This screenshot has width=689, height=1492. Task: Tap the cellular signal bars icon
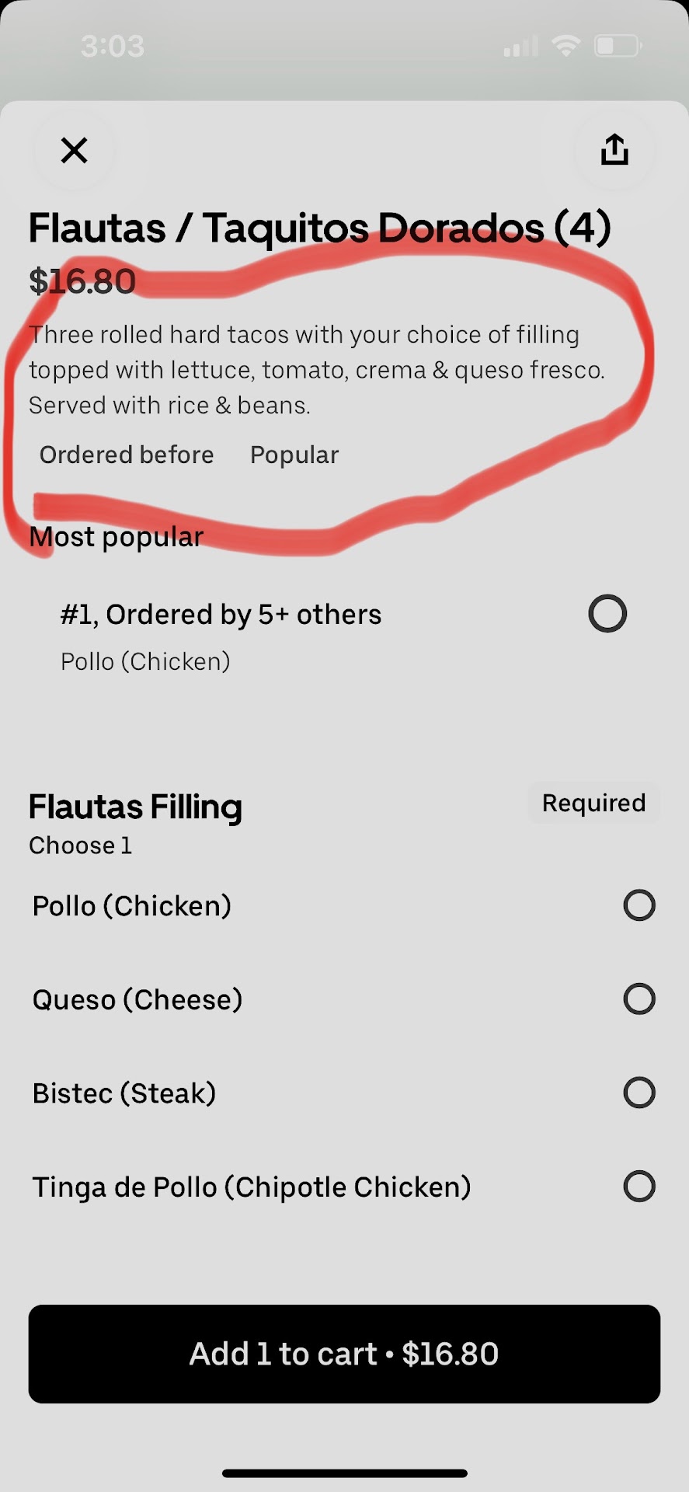521,47
